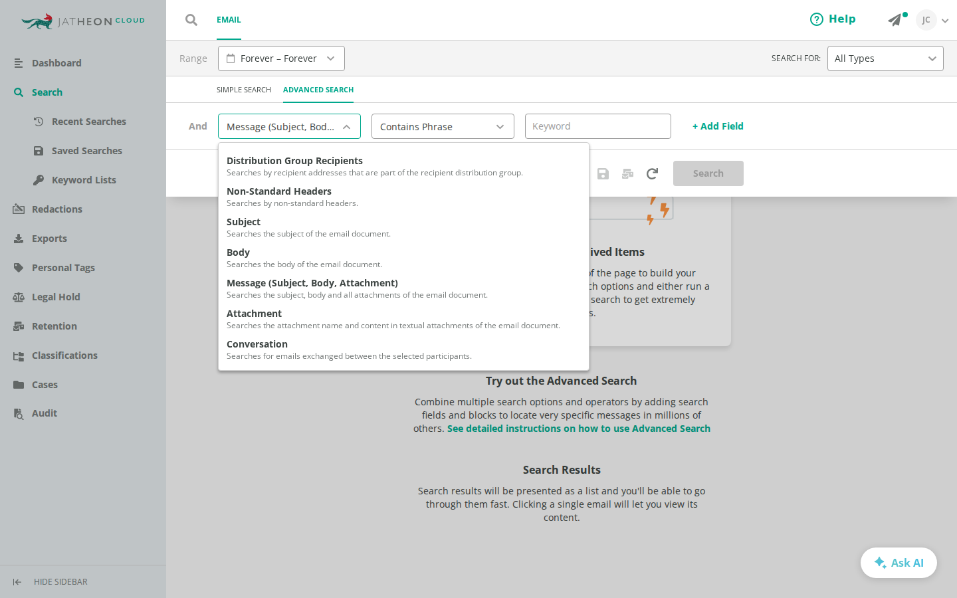957x598 pixels.
Task: Open the Ask AI assistant button
Action: 899,563
